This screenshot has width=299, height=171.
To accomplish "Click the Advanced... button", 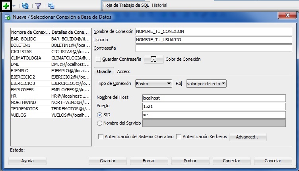I will coord(248,137).
